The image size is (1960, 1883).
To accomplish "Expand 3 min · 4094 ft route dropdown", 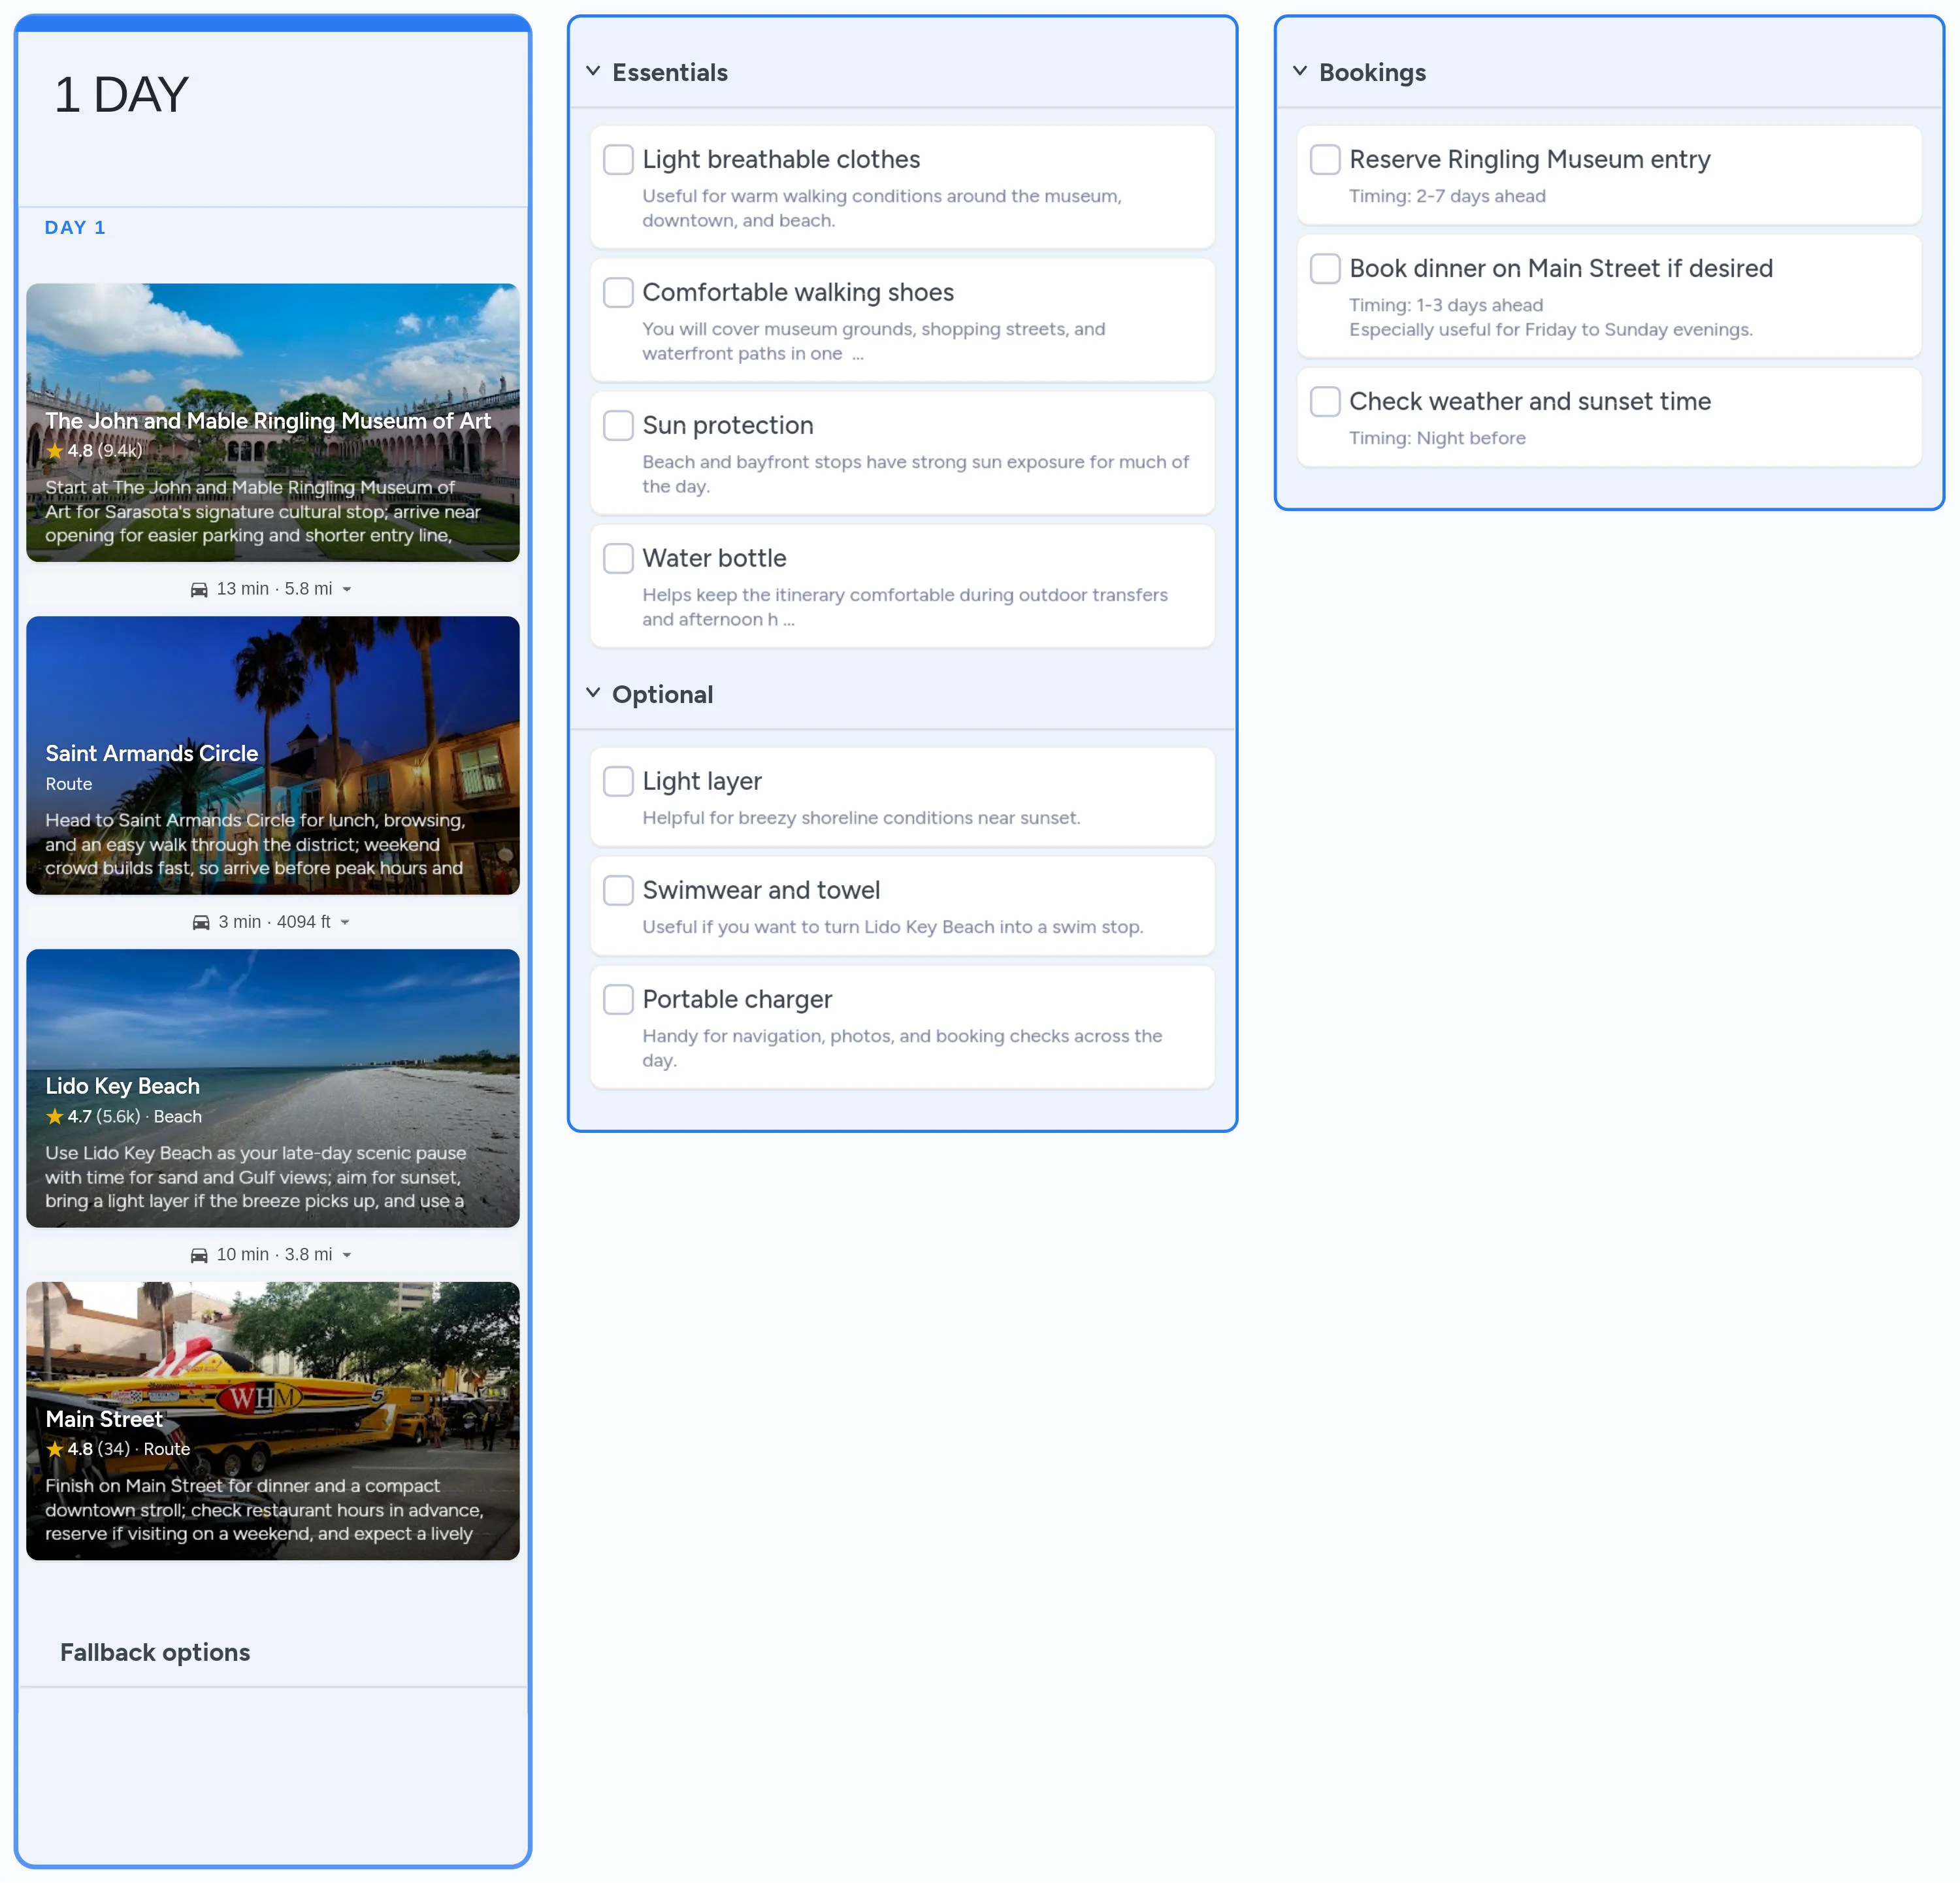I will pyautogui.click(x=345, y=922).
